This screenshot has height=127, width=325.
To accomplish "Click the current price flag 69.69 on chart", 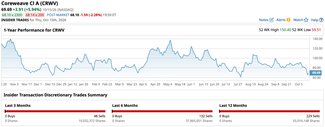I will tap(316, 73).
